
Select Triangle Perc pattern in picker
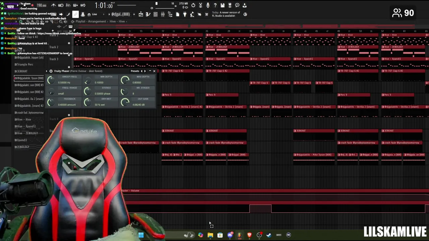[x=29, y=64]
